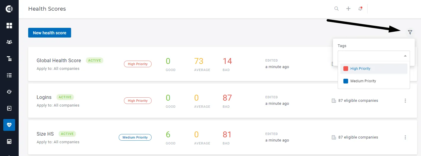The height and width of the screenshot is (156, 421).
Task: Click the plus add icon in header
Action: click(348, 9)
